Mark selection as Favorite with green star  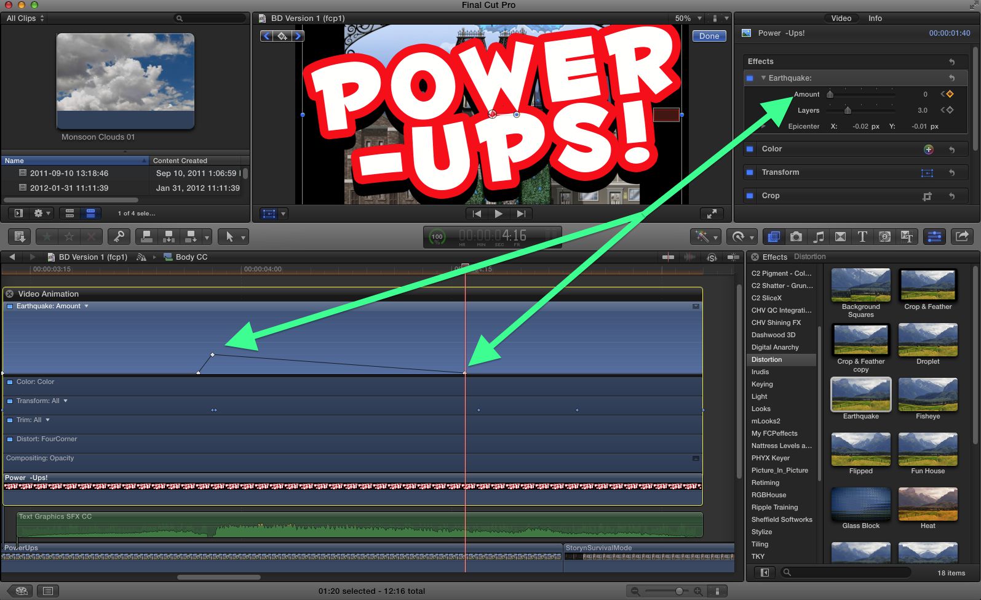pos(47,237)
